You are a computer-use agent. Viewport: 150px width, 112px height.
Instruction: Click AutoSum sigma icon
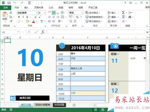tap(123, 13)
